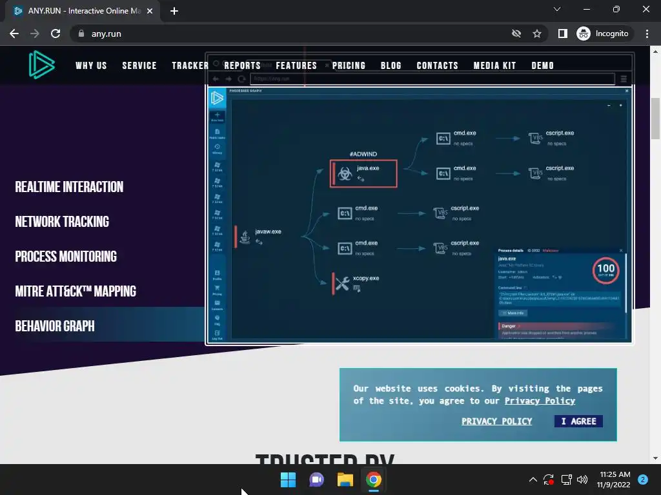Expand the Danger section in process details
This screenshot has height=495, width=661.
556,326
